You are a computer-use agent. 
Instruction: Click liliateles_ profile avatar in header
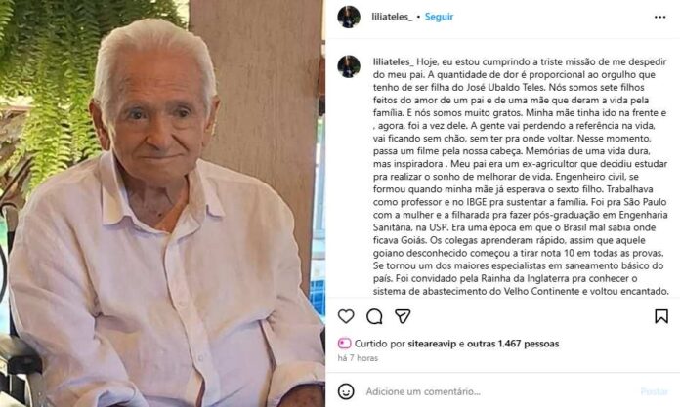(x=349, y=17)
